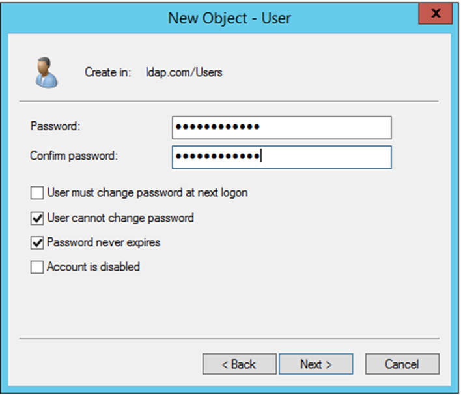Proceed with the Next button
Image resolution: width=461 pixels, height=395 pixels.
coord(316,364)
